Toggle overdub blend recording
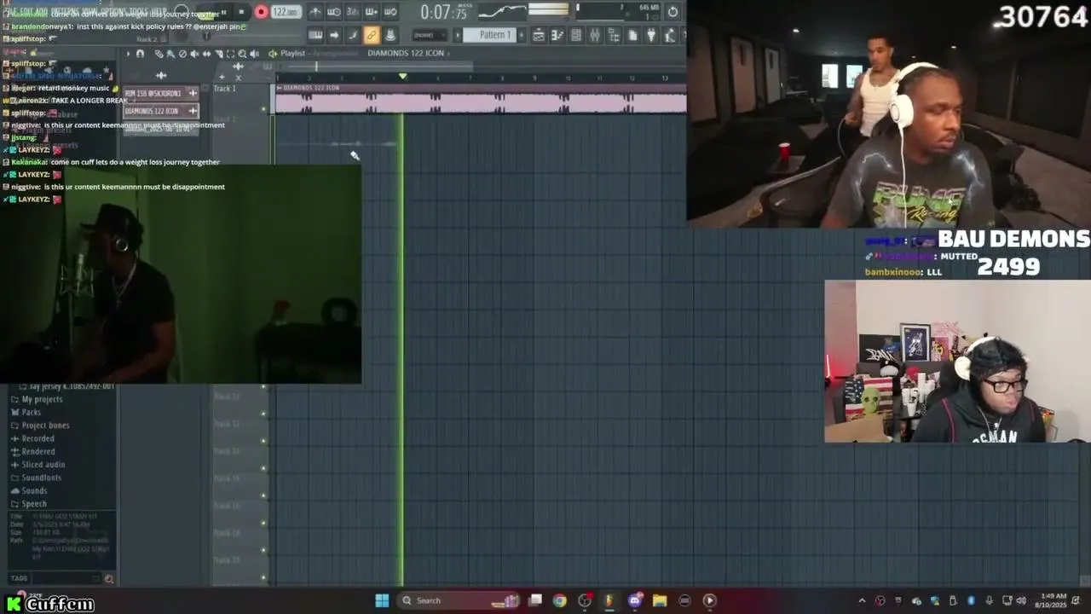The height and width of the screenshot is (614, 1091). [371, 12]
